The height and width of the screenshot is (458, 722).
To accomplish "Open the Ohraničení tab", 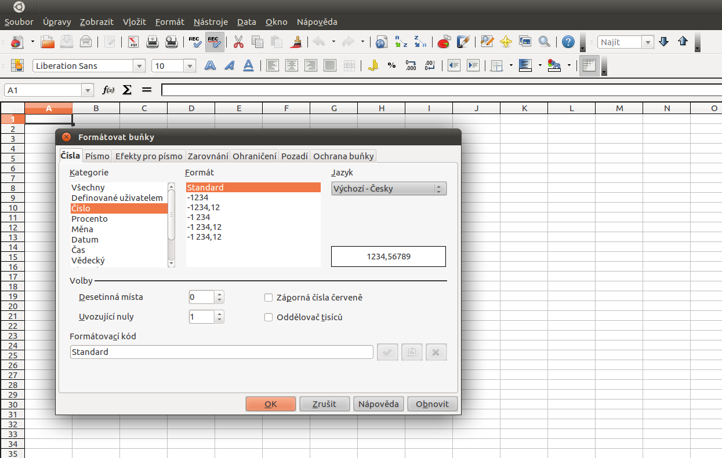I will pyautogui.click(x=255, y=156).
